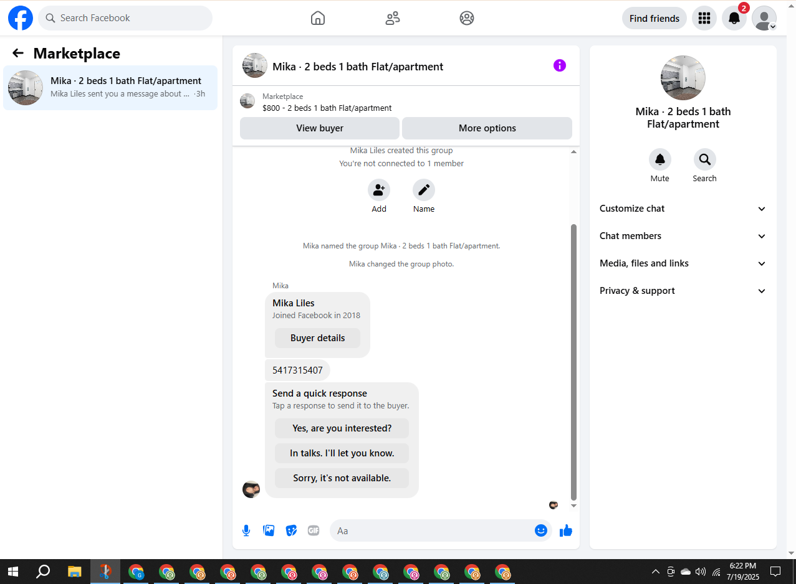Click the large group photo in right panel
This screenshot has height=584, width=796.
tap(683, 78)
